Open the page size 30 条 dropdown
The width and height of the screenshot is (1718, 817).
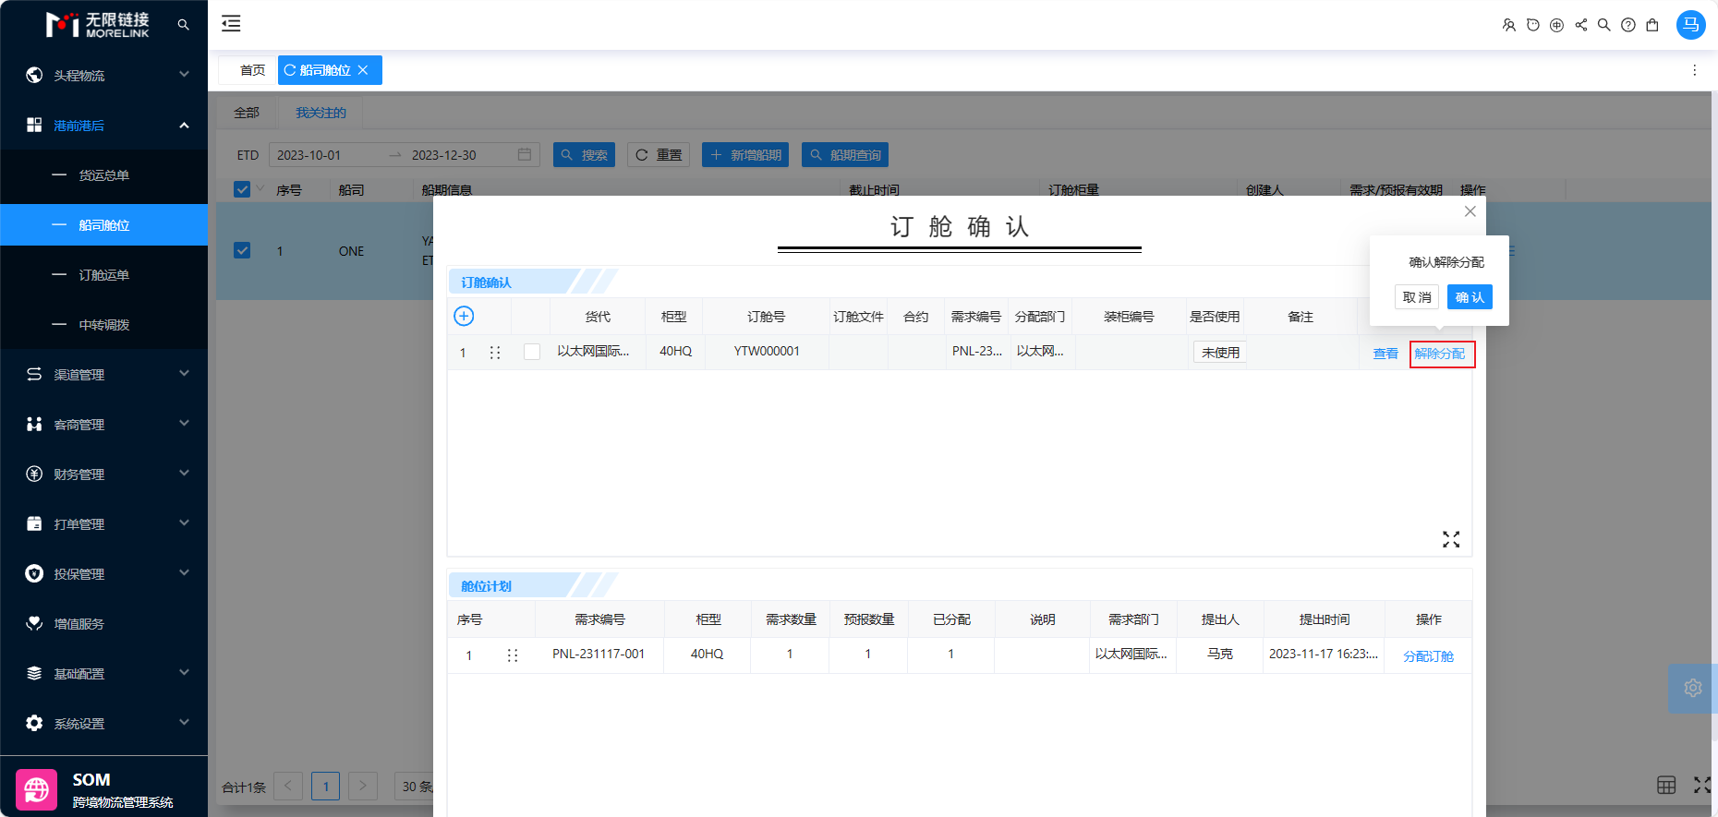tap(414, 786)
